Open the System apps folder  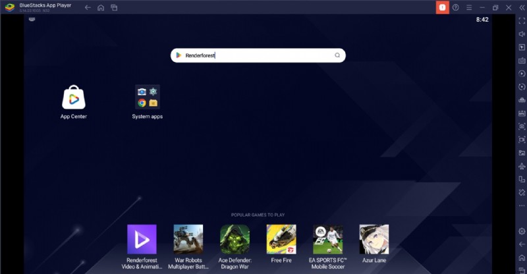[147, 97]
